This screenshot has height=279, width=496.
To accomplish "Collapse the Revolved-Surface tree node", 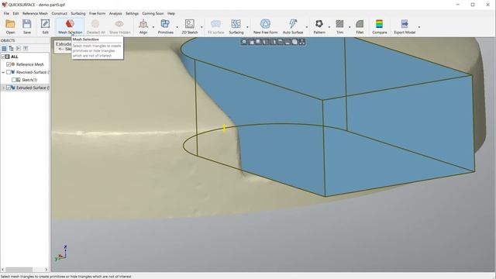I will [x=3, y=72].
